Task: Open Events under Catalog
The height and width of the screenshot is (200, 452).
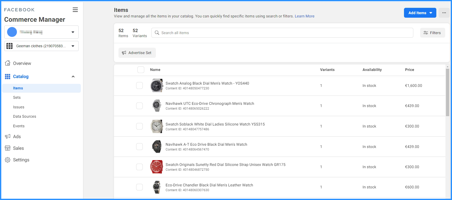Action: coord(19,126)
